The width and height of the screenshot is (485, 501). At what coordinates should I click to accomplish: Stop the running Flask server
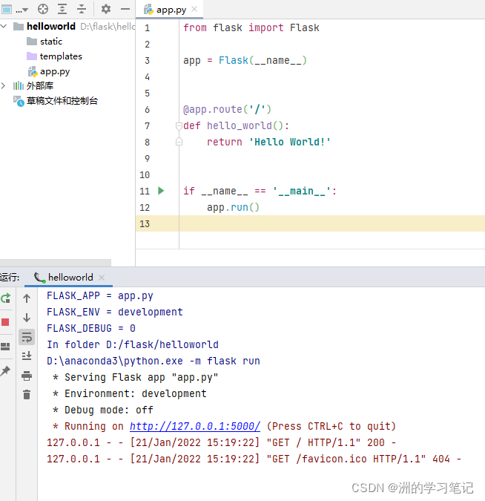click(6, 322)
